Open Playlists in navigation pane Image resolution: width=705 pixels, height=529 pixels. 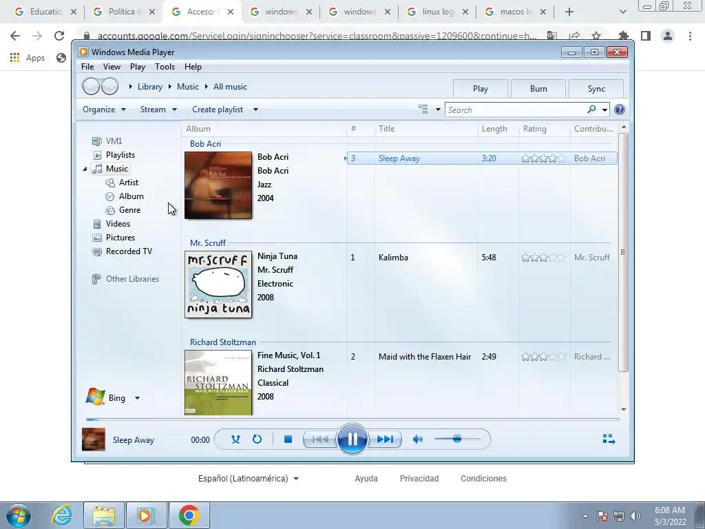(x=120, y=155)
